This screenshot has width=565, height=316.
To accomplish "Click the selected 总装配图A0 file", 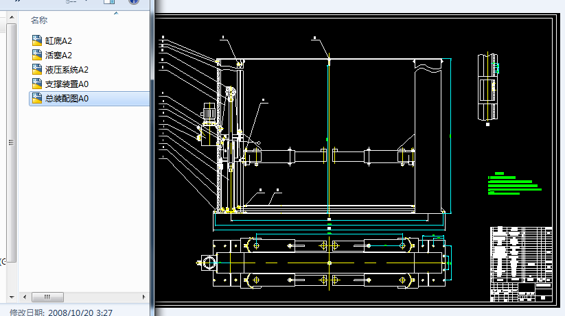I will [66, 99].
